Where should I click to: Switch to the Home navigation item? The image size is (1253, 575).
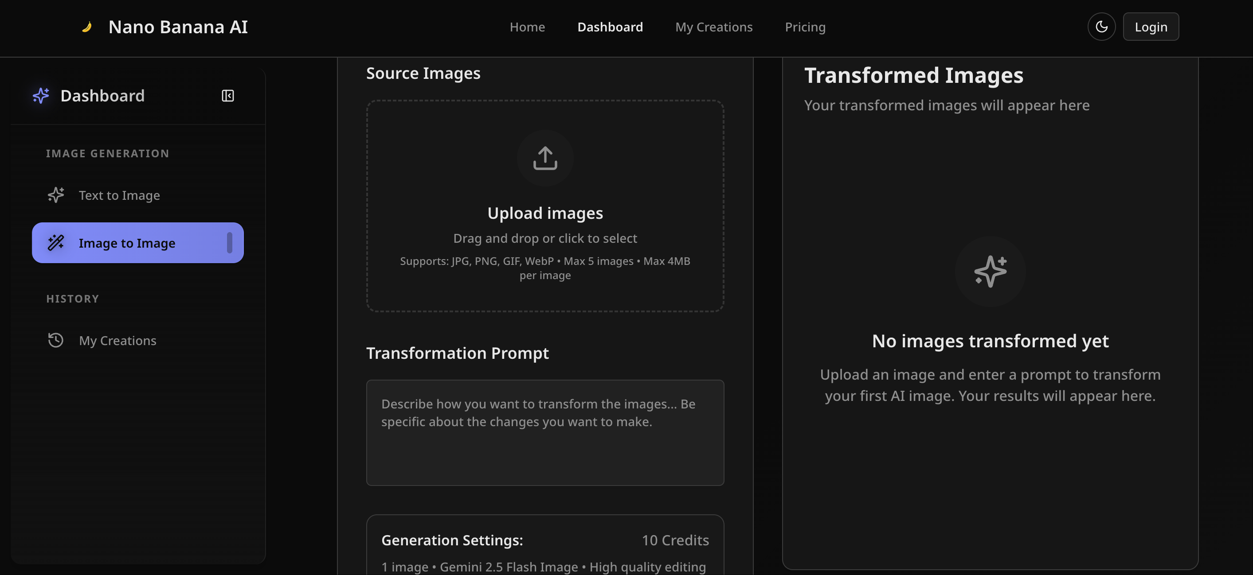coord(527,27)
